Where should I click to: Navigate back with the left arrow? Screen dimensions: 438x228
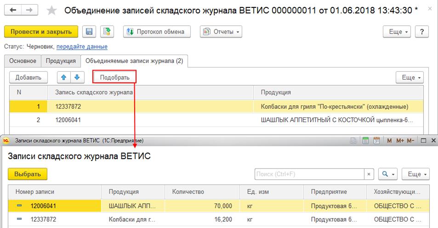pos(13,10)
